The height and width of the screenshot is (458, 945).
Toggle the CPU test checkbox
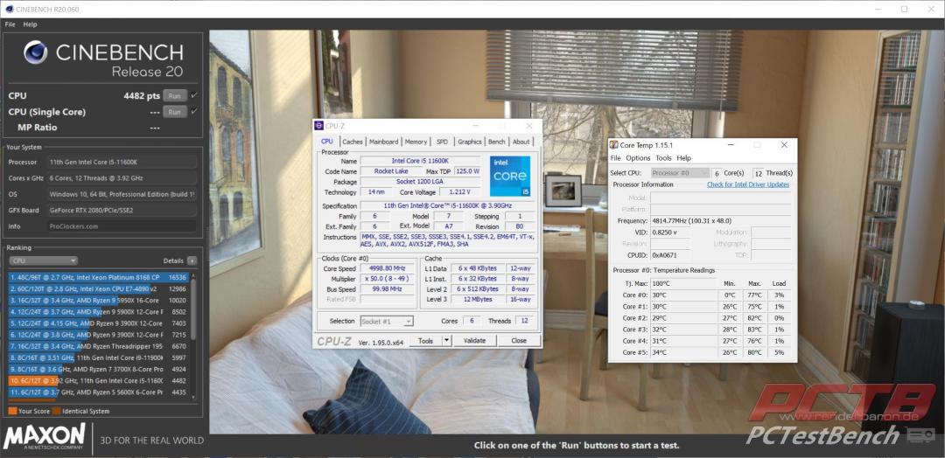coord(194,95)
